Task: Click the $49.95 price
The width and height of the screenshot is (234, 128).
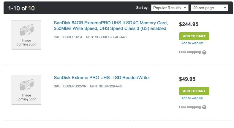Action: pyautogui.click(x=187, y=79)
